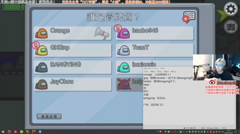Place cursor after '团子:' in Notepad
Viewport: 240px width, 134px height.
pyautogui.click(x=149, y=91)
